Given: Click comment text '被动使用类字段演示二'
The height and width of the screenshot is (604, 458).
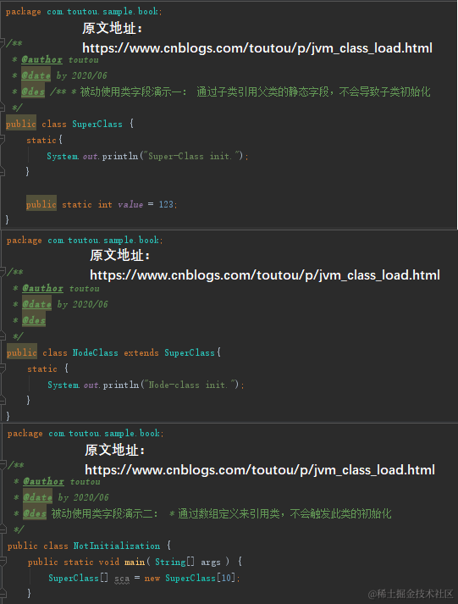Looking at the screenshot, I should pyautogui.click(x=102, y=513).
